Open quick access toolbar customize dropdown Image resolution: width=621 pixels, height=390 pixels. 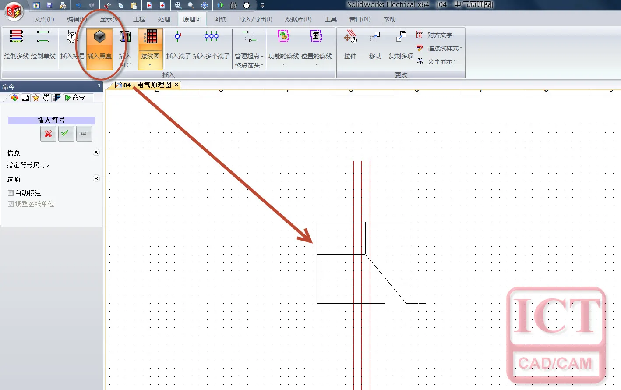point(262,5)
